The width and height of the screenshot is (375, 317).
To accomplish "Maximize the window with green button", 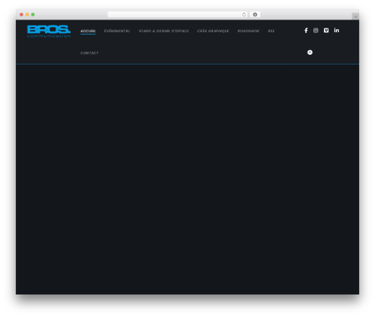I will (33, 14).
